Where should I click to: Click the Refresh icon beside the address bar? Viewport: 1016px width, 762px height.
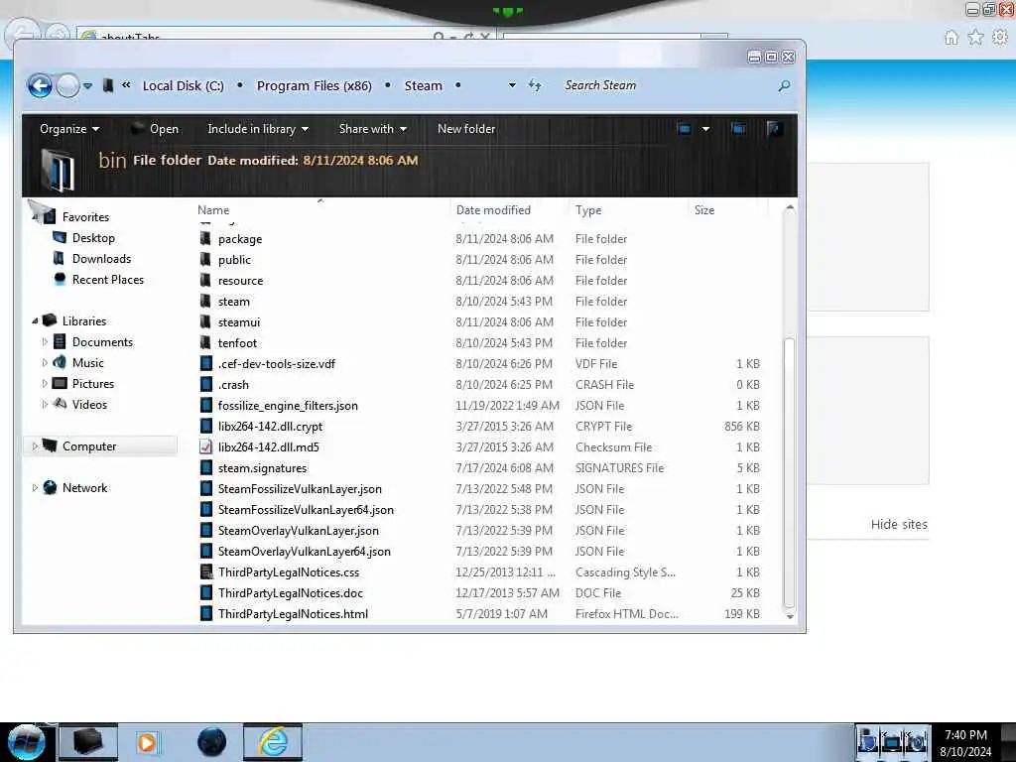tap(535, 85)
